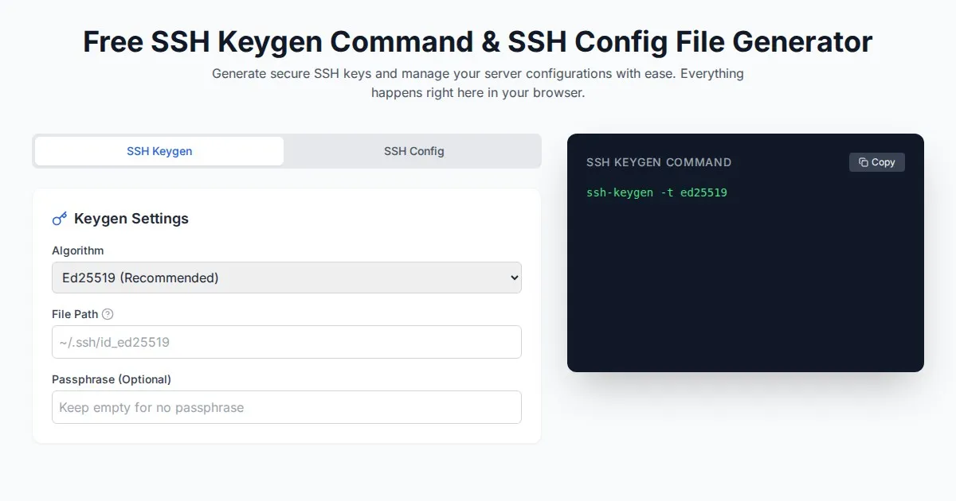Expand the Algorithm select chevron arrow
The height and width of the screenshot is (501, 956).
click(514, 278)
